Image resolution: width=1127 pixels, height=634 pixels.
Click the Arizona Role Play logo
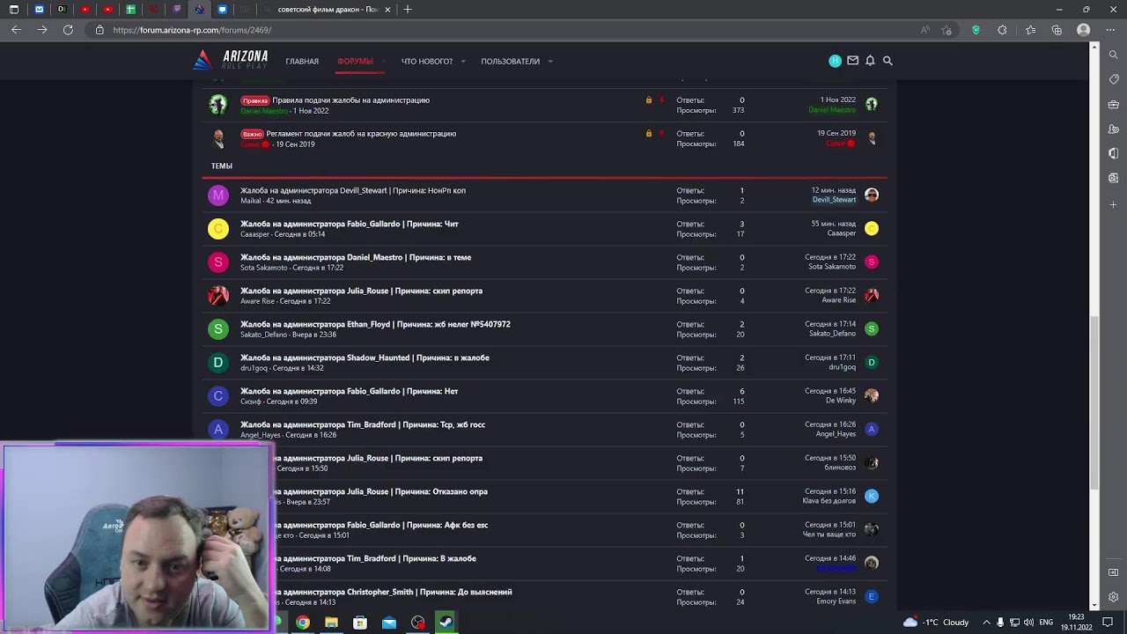point(231,60)
